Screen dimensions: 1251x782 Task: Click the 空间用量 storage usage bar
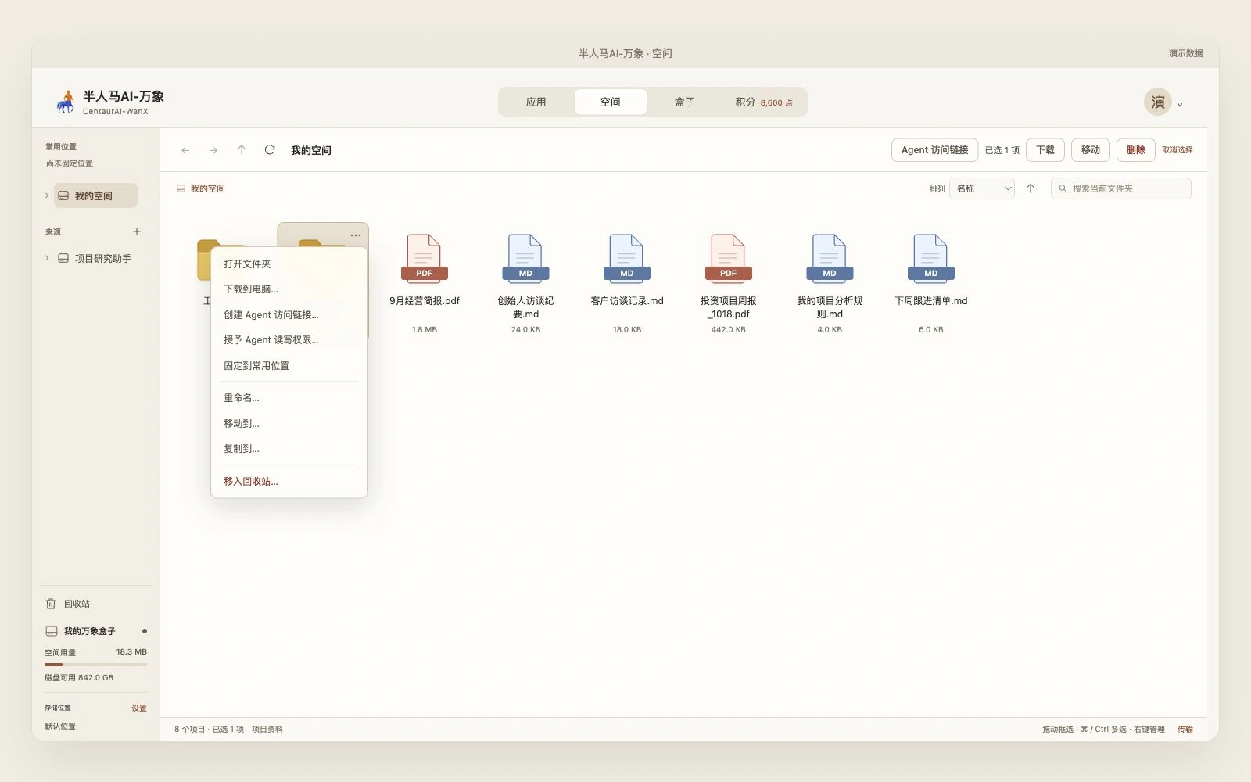95,665
